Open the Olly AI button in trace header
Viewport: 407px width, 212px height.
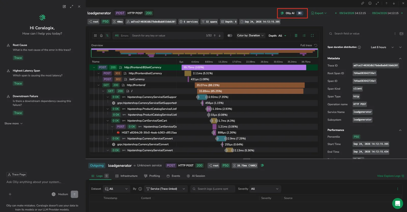coord(292,13)
